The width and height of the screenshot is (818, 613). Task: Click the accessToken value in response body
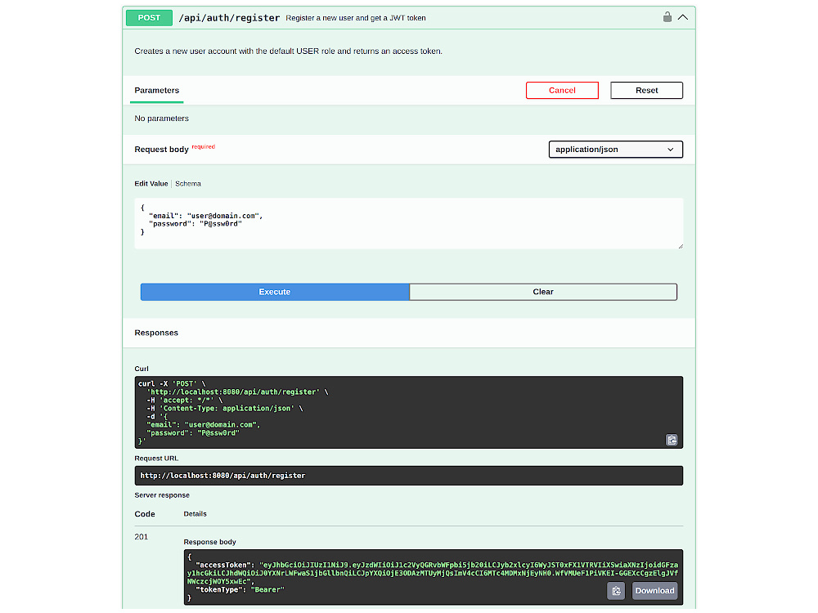[x=433, y=573]
